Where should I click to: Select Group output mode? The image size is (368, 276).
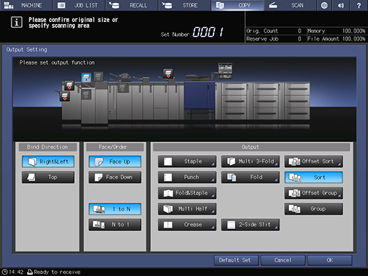point(314,209)
